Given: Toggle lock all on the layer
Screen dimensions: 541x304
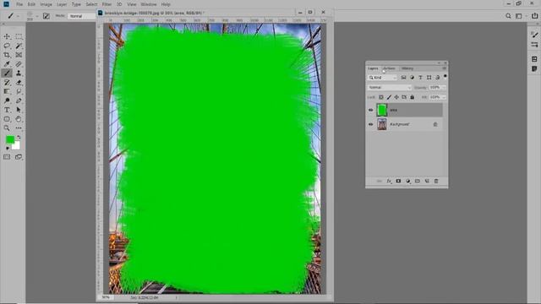Looking at the screenshot, I should pos(412,97).
